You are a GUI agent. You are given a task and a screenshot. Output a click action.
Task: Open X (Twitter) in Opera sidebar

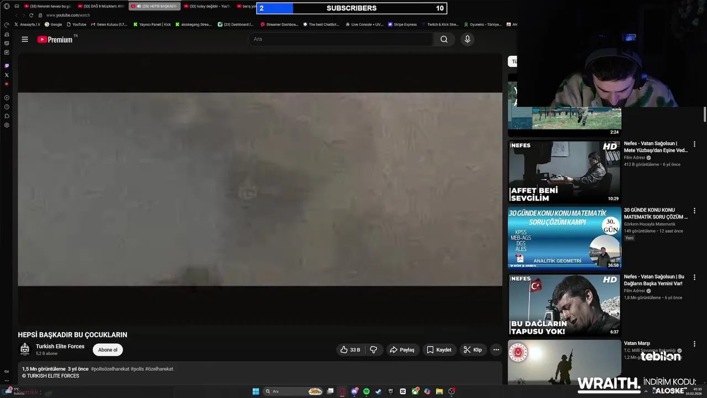pos(7,75)
